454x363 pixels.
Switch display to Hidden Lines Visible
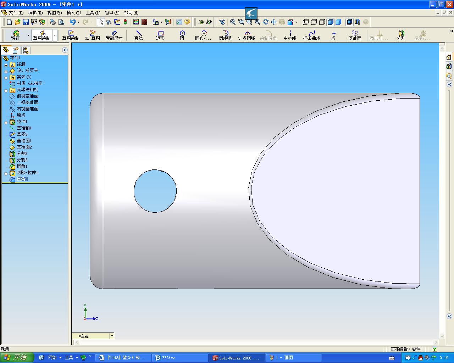pyautogui.click(x=314, y=22)
